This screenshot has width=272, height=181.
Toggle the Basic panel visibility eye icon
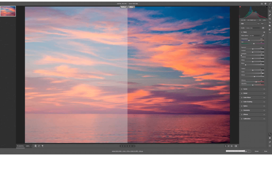[x=265, y=32]
